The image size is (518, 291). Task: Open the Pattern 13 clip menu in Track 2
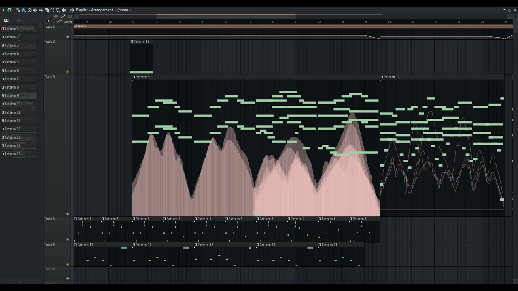[132, 42]
